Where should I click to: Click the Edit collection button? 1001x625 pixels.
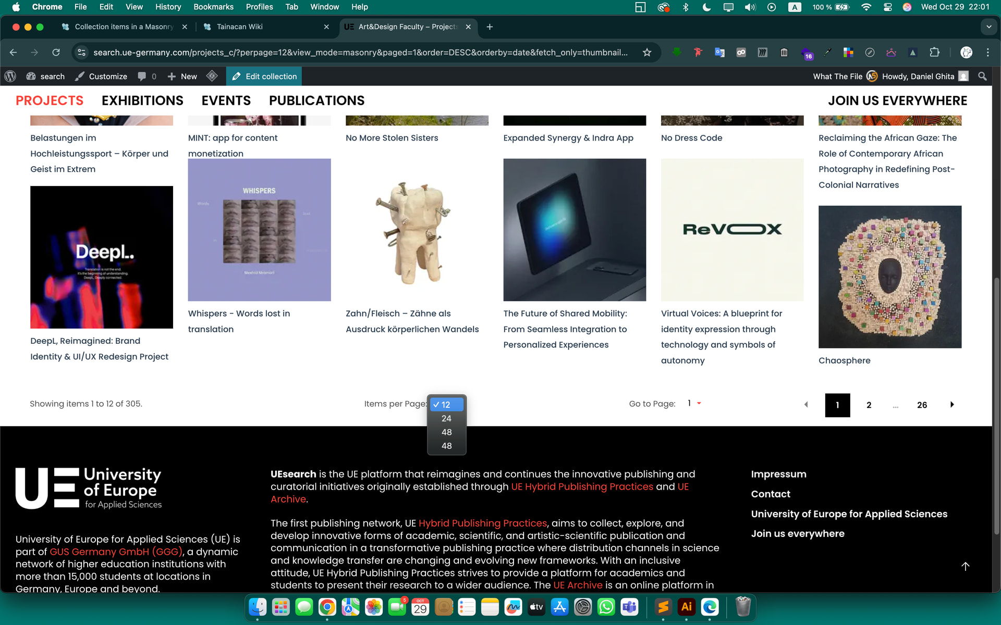pyautogui.click(x=264, y=76)
